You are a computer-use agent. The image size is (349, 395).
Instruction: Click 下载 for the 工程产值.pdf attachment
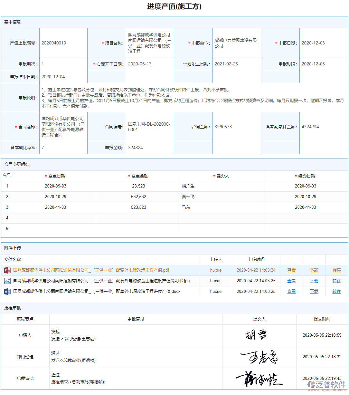pos(314,270)
